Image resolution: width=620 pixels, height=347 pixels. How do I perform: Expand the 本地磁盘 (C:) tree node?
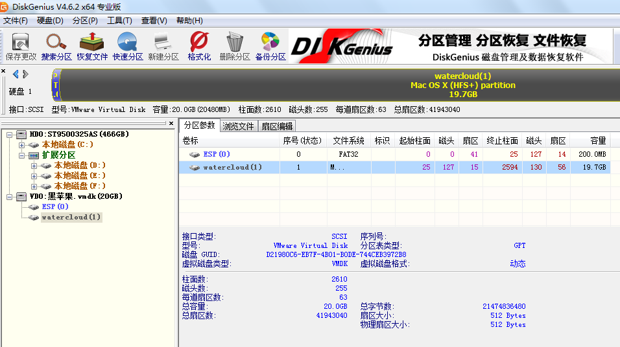(x=22, y=145)
